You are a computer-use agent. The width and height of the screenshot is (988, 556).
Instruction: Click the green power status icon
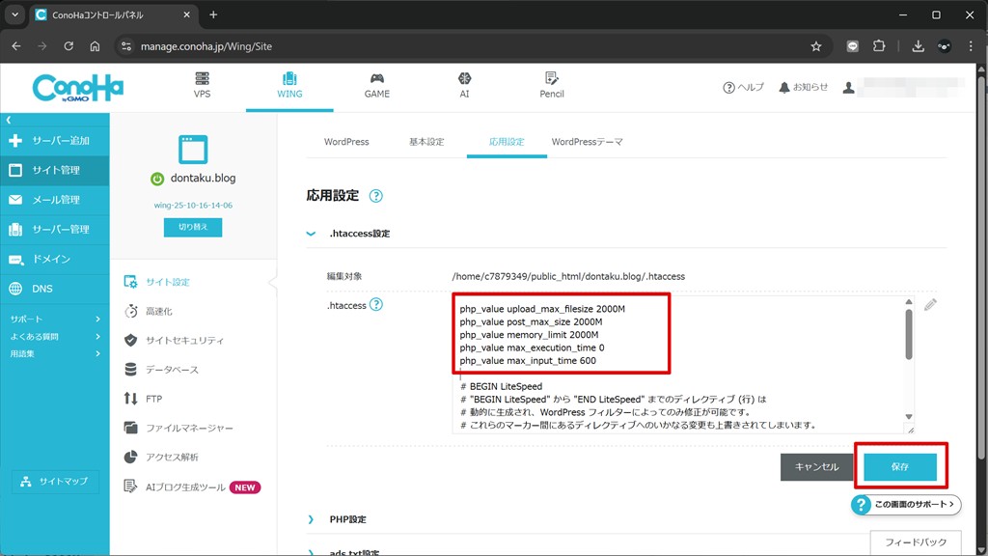(x=157, y=179)
